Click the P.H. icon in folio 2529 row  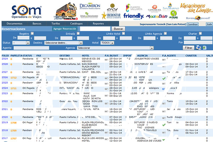click(x=106, y=60)
